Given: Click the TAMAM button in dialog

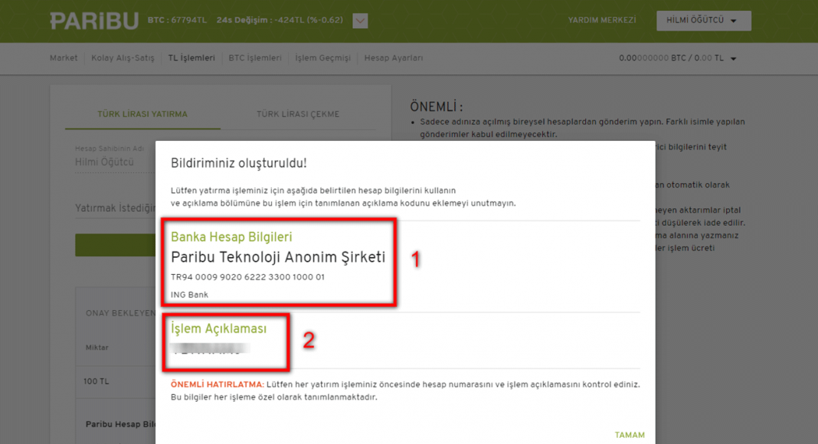Looking at the screenshot, I should (630, 435).
